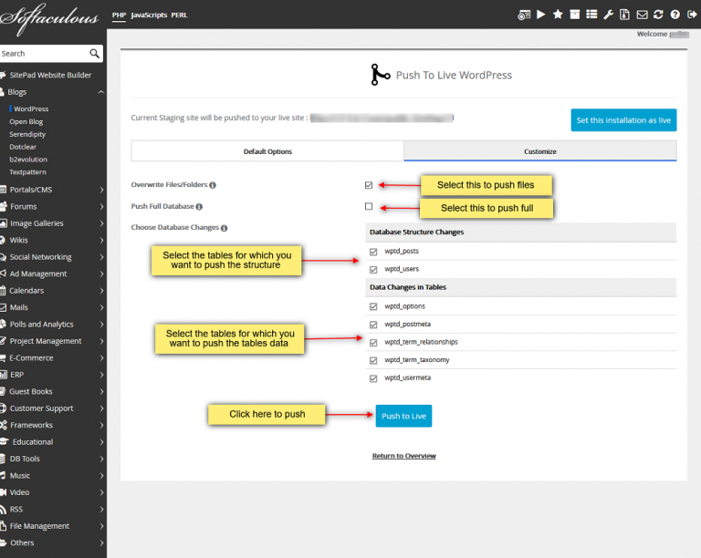Toggle the wptd_term_relationships checkbox
The height and width of the screenshot is (558, 701).
373,343
